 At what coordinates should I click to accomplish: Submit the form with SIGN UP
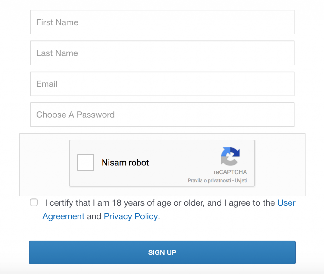162,252
